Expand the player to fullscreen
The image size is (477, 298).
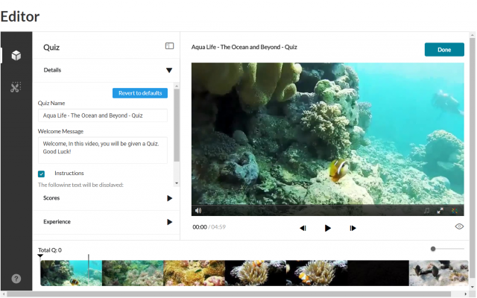(440, 211)
